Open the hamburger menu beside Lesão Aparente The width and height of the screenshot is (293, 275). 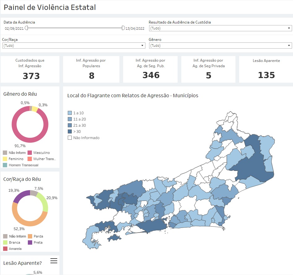pos(54,261)
